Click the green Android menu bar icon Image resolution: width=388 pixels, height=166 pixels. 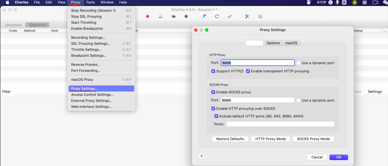pyautogui.click(x=354, y=3)
